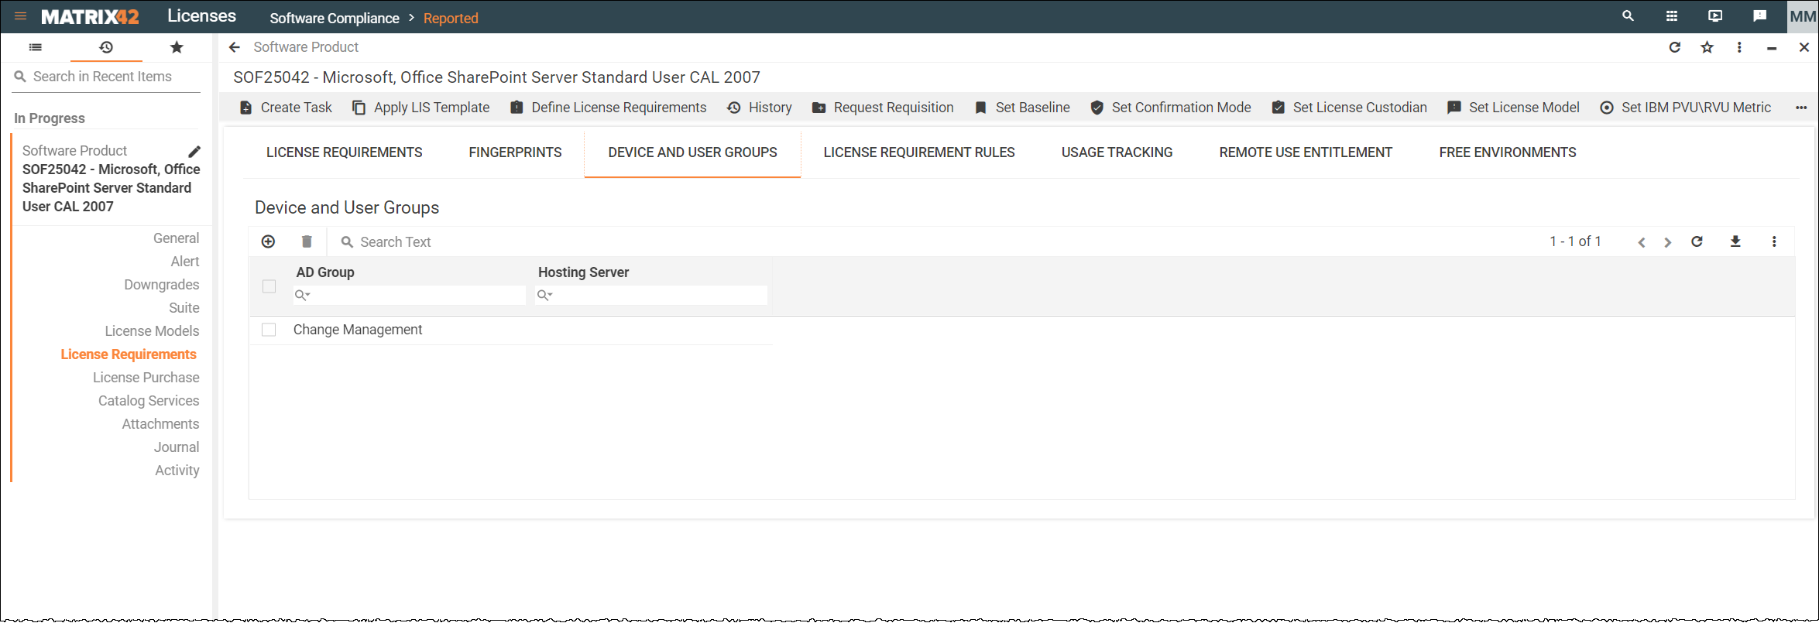The height and width of the screenshot is (623, 1819).
Task: Click the add new group plus icon
Action: coord(268,241)
